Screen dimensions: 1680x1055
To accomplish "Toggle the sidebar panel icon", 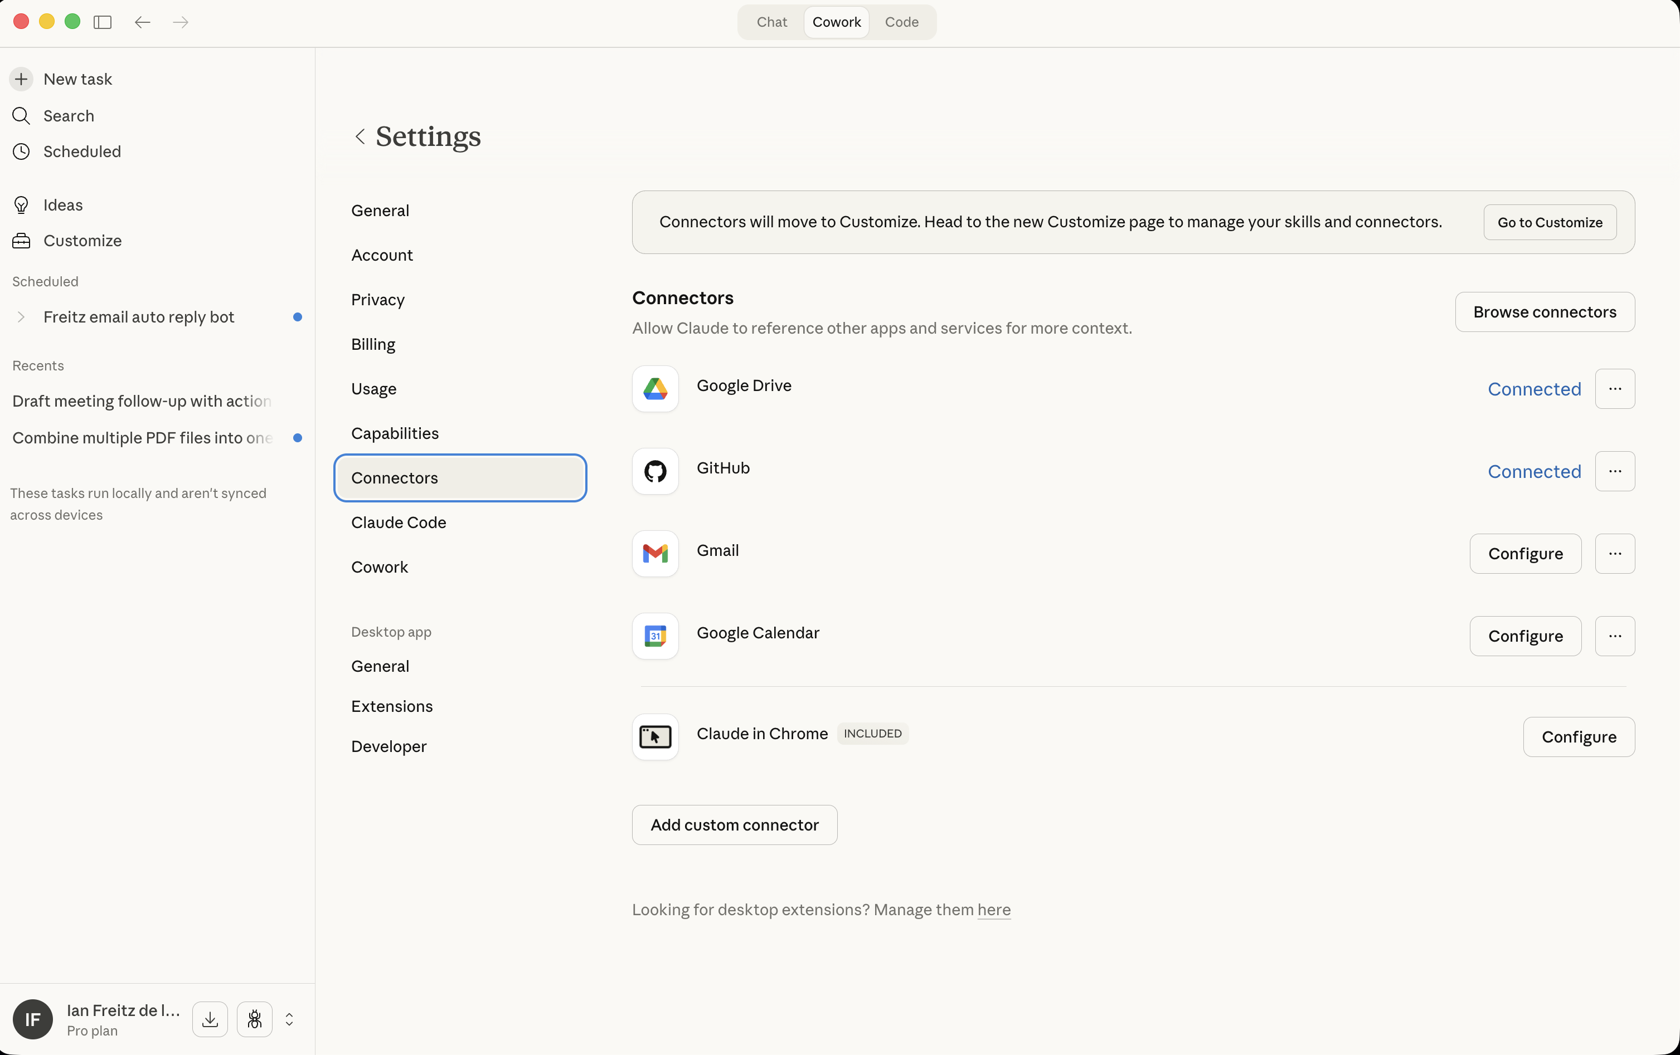I will click(103, 22).
